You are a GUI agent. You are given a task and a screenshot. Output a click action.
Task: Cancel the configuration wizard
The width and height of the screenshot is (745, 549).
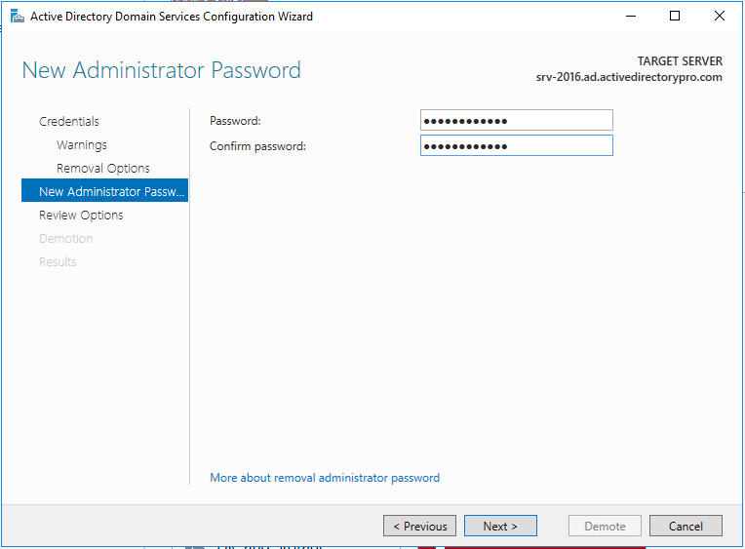(x=686, y=526)
